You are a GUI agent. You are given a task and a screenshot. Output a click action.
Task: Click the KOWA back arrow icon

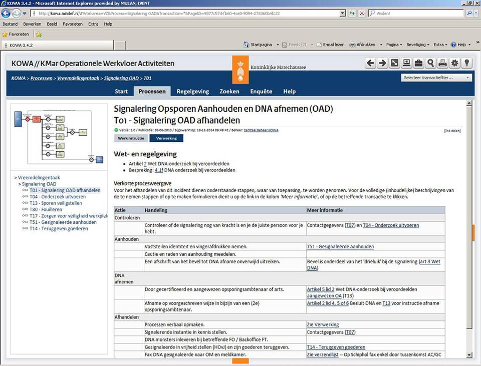point(370,63)
